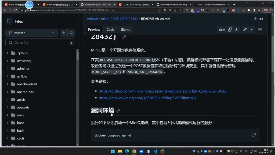Viewport: 275px width, 155px height.
Task: Add a new file with plus icon
Action: (63, 33)
